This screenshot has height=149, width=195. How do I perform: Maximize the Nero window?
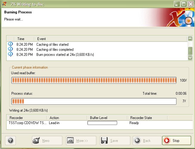[184, 4]
